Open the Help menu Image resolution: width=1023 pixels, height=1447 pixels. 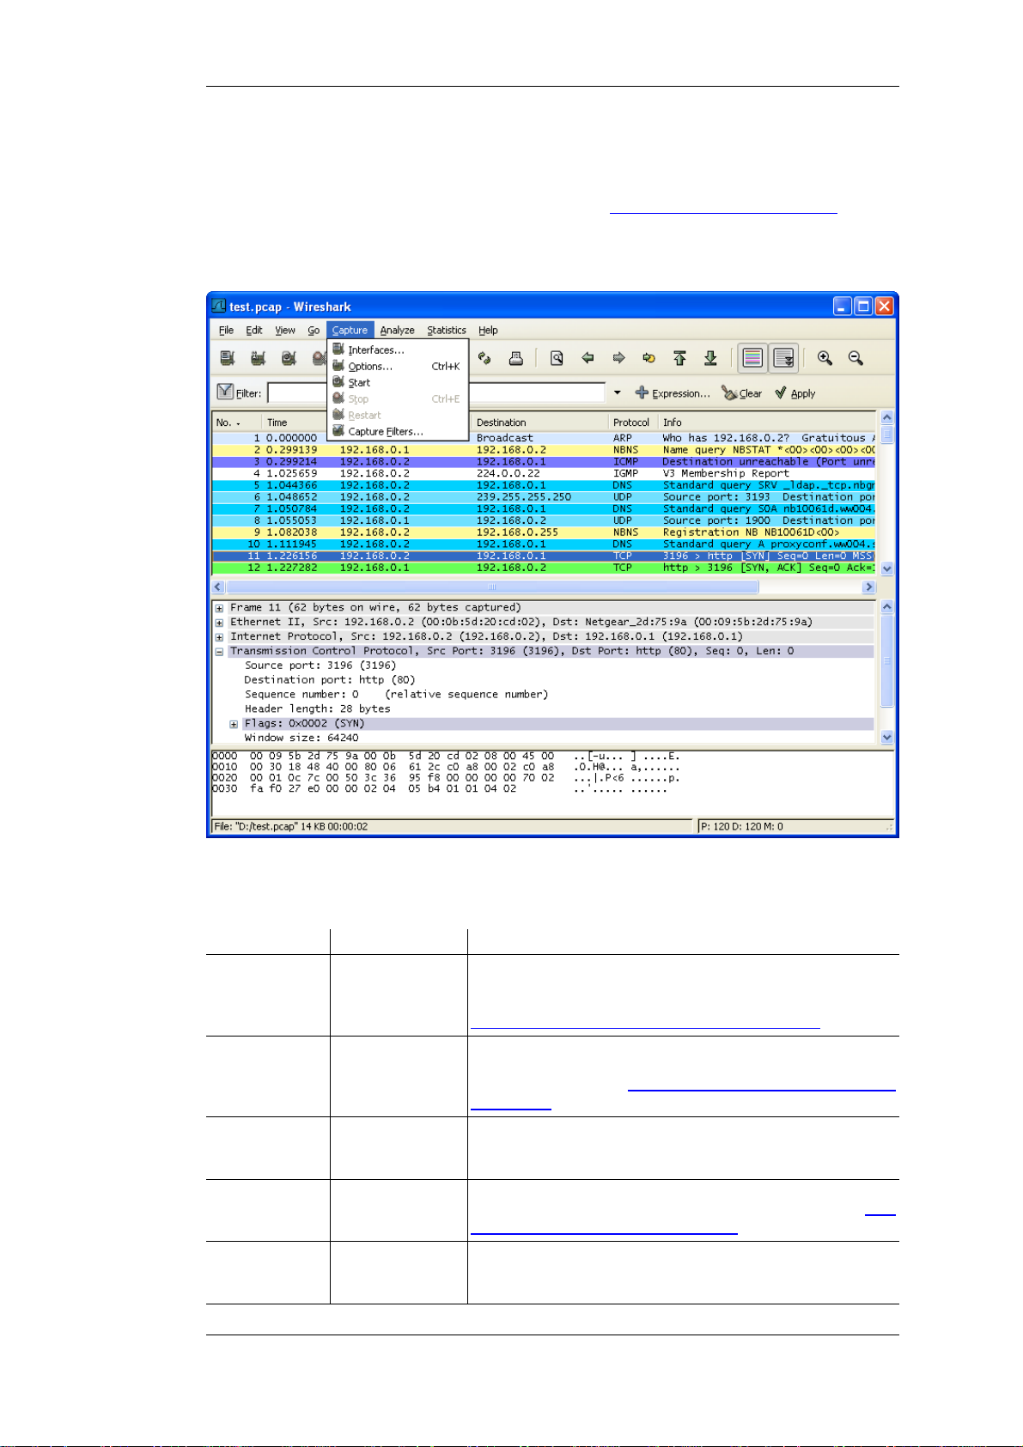point(488,331)
